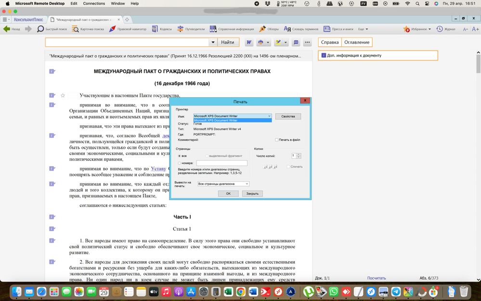Select the номера pages radio button
This screenshot has width=481, height=301.
pyautogui.click(x=180, y=163)
